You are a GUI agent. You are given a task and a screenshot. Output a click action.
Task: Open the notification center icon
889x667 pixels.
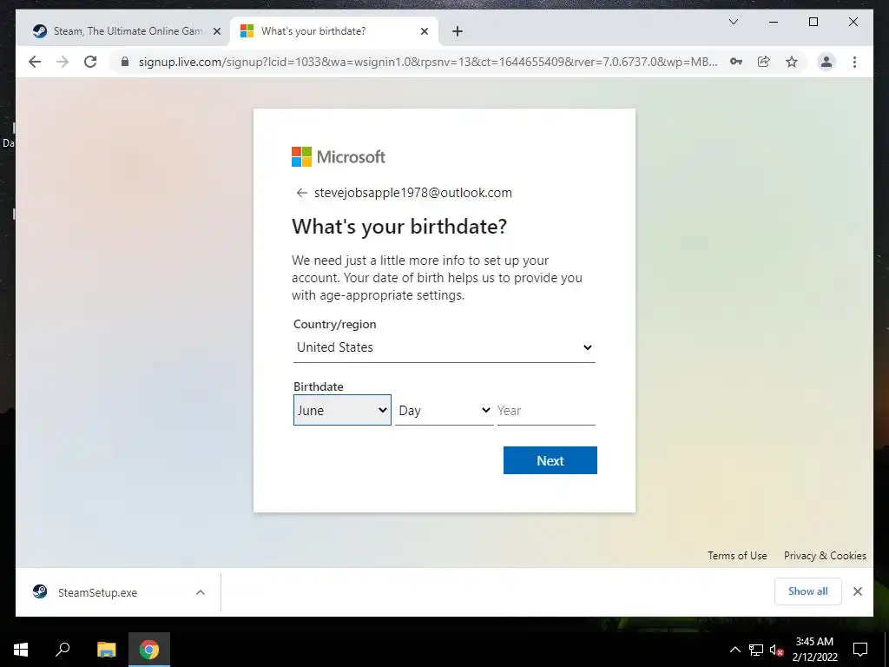click(860, 650)
